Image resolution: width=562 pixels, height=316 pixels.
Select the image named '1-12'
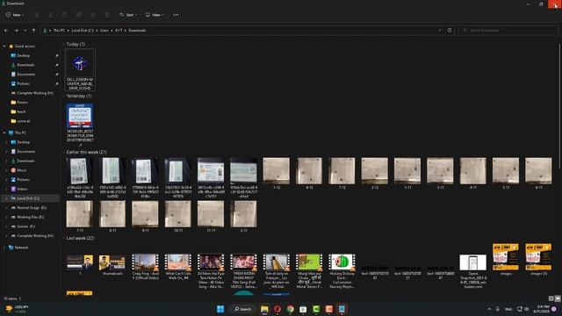[277, 174]
